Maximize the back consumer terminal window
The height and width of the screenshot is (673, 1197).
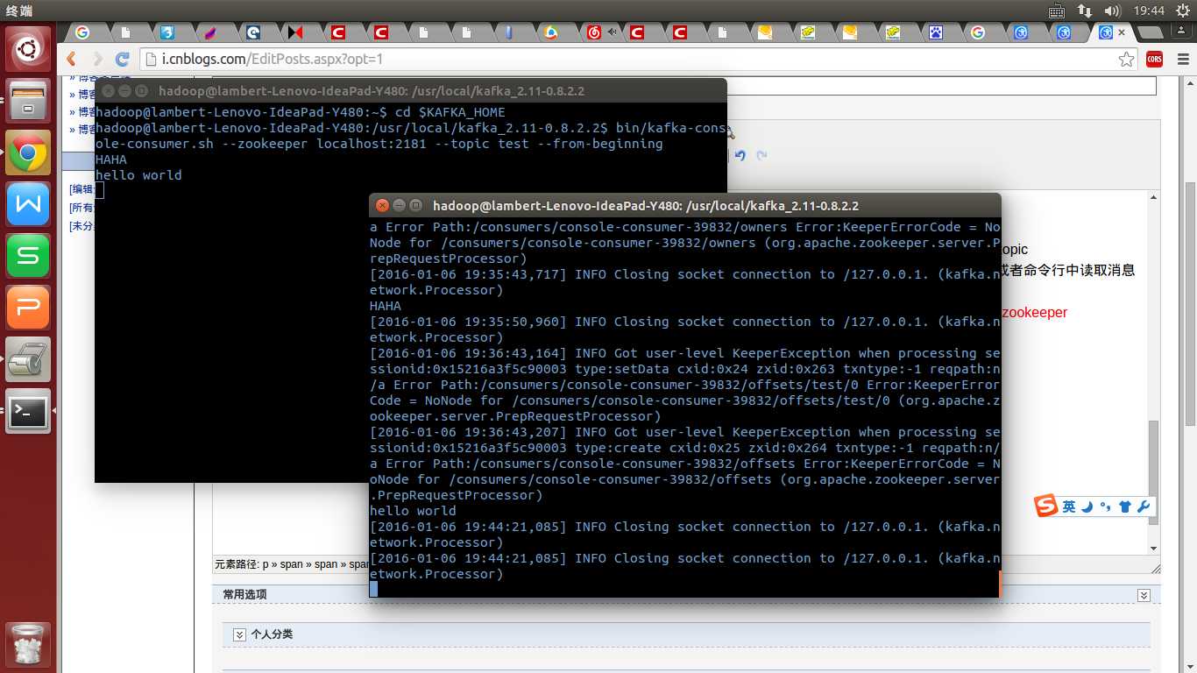click(142, 91)
